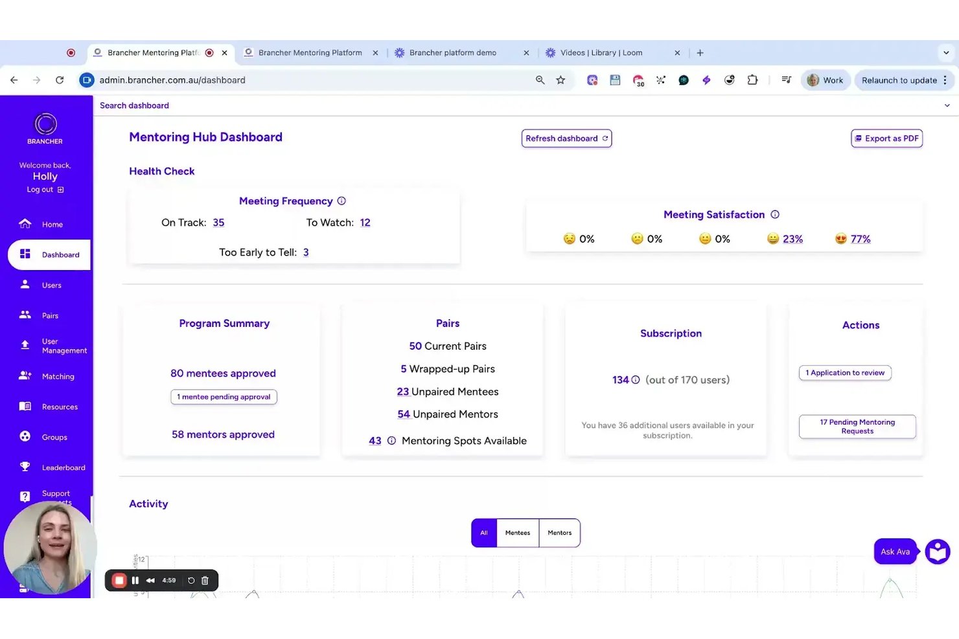Open the tab search dropdown
Image resolution: width=959 pixels, height=639 pixels.
(x=946, y=53)
